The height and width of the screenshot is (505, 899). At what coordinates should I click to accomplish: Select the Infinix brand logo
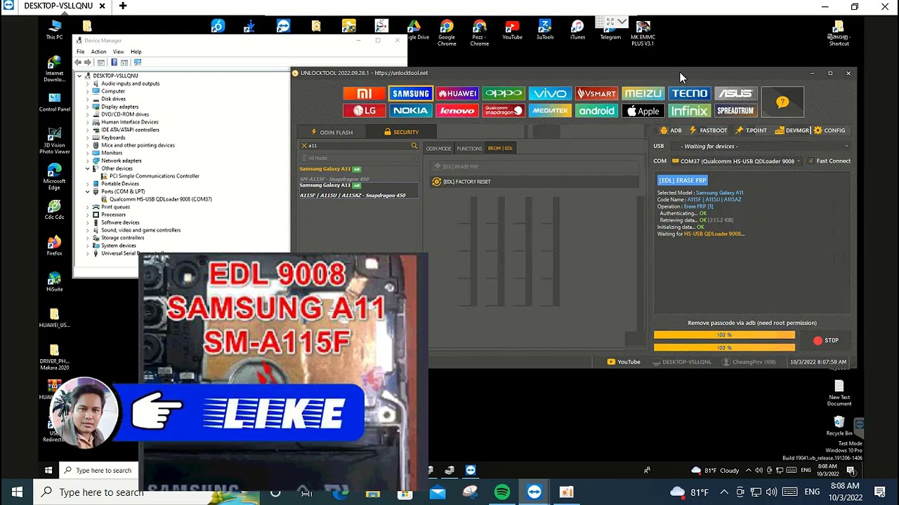[689, 111]
